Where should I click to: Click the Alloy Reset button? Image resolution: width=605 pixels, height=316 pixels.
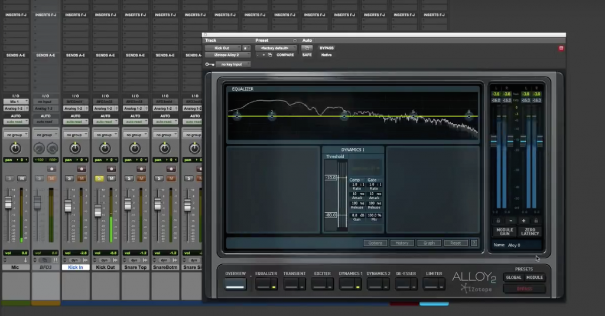tap(456, 243)
